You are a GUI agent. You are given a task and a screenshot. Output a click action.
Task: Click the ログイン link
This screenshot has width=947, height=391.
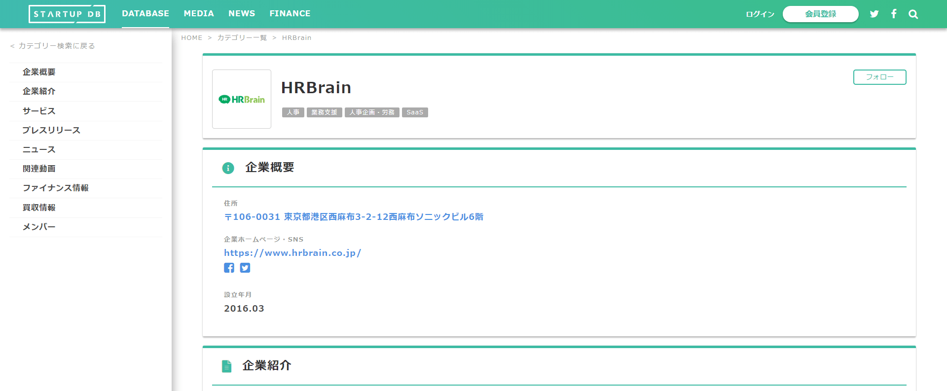(760, 14)
